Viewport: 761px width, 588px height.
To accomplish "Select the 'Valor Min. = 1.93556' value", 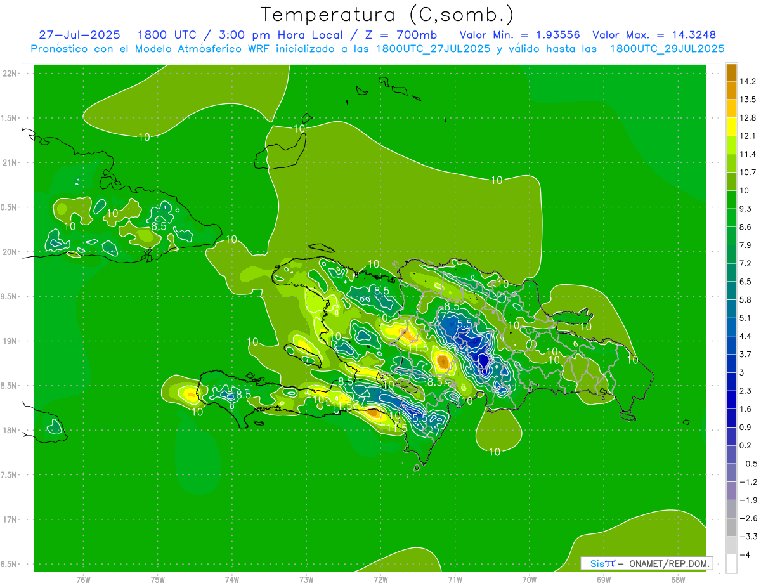I will [x=519, y=35].
